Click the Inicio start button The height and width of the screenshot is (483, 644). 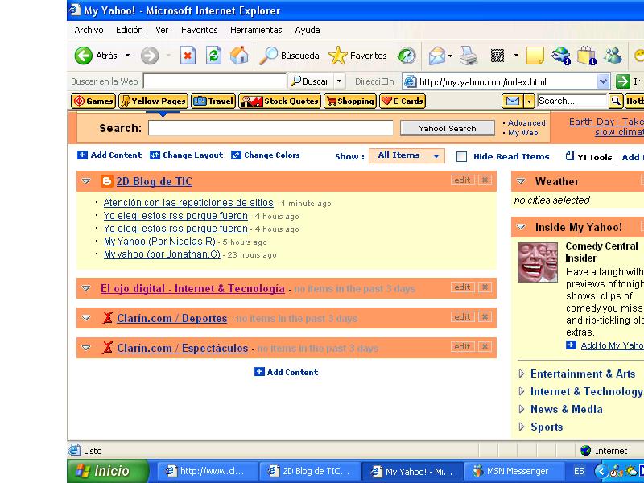coord(108,471)
